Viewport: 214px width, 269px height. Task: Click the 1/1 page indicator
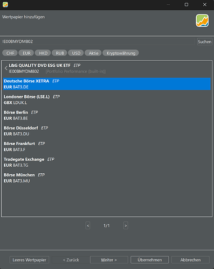coord(107,225)
